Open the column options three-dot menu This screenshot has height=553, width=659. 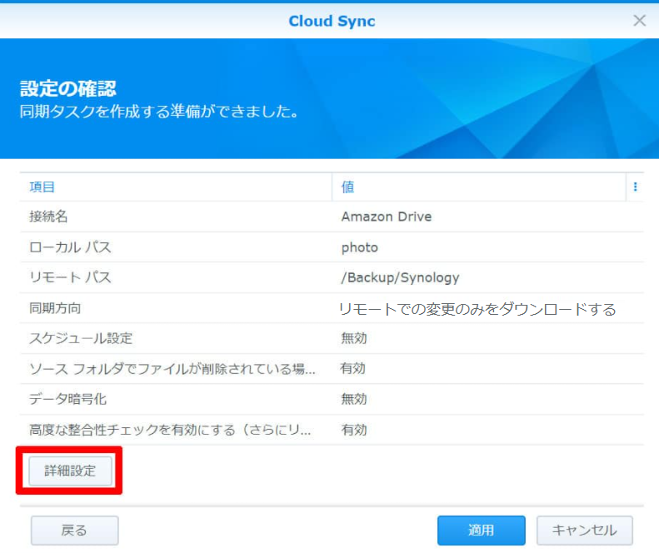click(x=635, y=187)
